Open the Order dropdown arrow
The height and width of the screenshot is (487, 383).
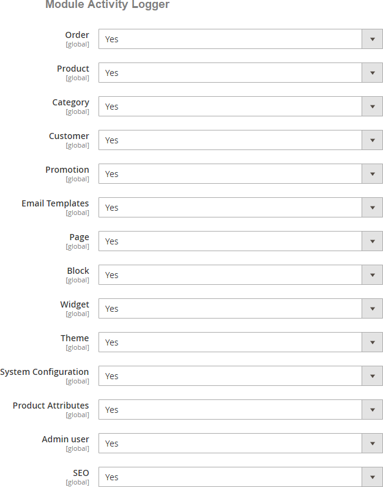(372, 39)
